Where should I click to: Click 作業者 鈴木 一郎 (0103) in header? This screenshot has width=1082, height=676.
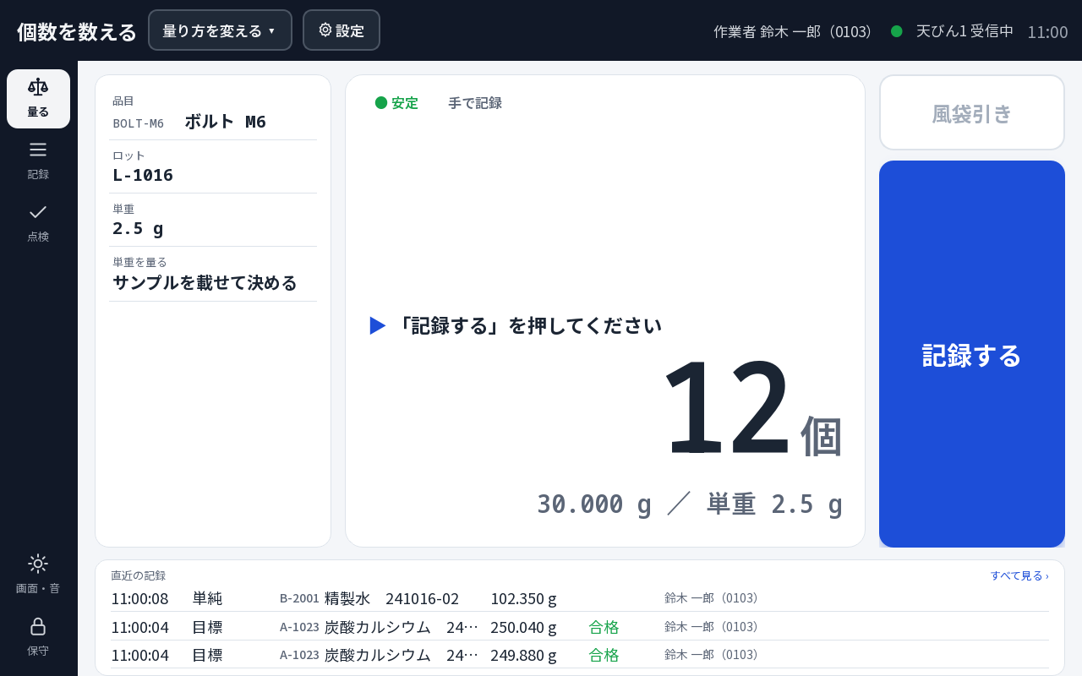click(x=795, y=31)
